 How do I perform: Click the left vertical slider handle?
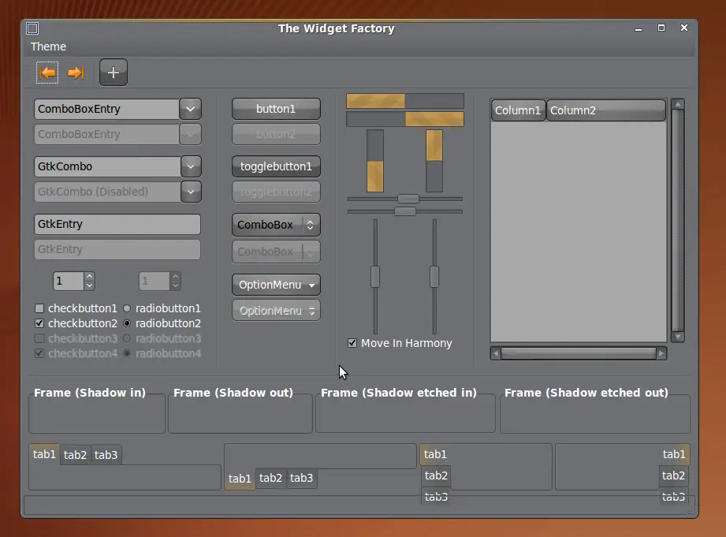pos(375,277)
